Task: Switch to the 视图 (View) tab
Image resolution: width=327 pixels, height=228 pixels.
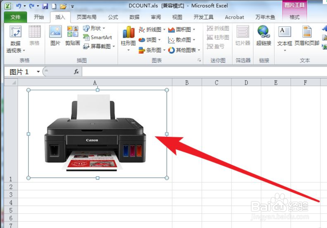Action: click(x=177, y=17)
